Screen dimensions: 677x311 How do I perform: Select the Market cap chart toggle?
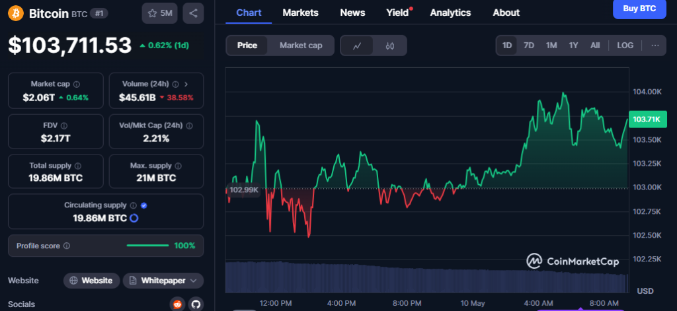301,46
